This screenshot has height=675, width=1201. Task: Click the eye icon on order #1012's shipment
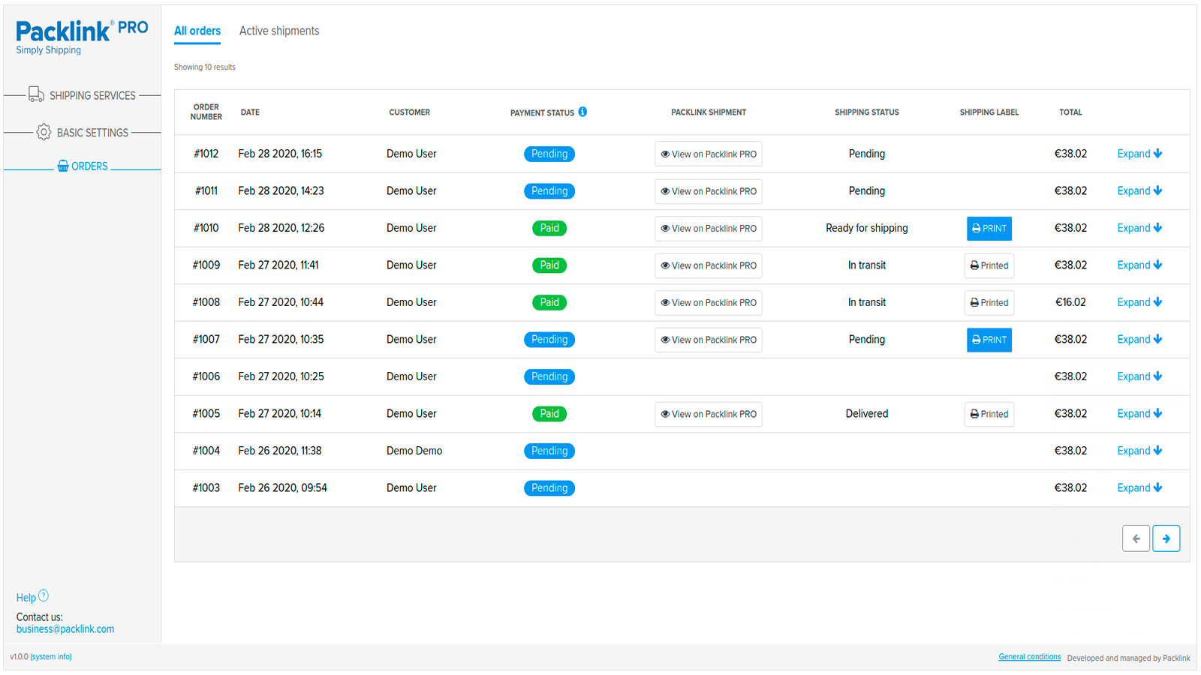(x=665, y=154)
